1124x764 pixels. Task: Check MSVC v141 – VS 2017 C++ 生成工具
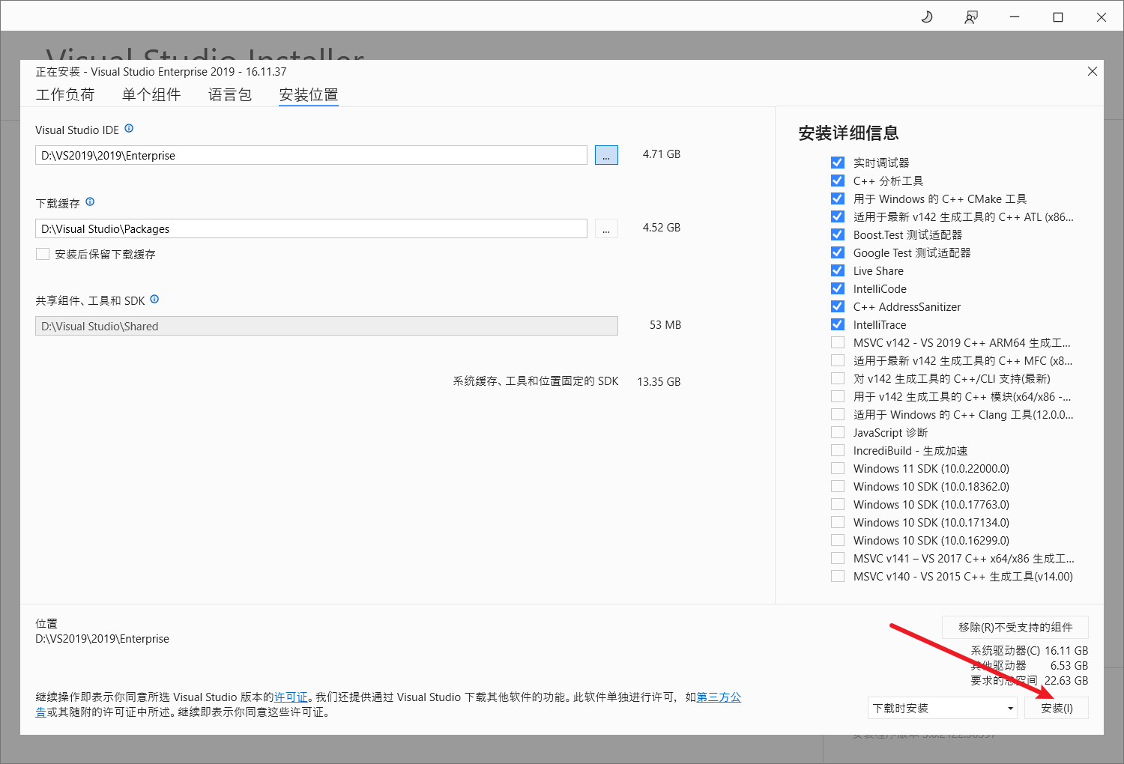(838, 558)
